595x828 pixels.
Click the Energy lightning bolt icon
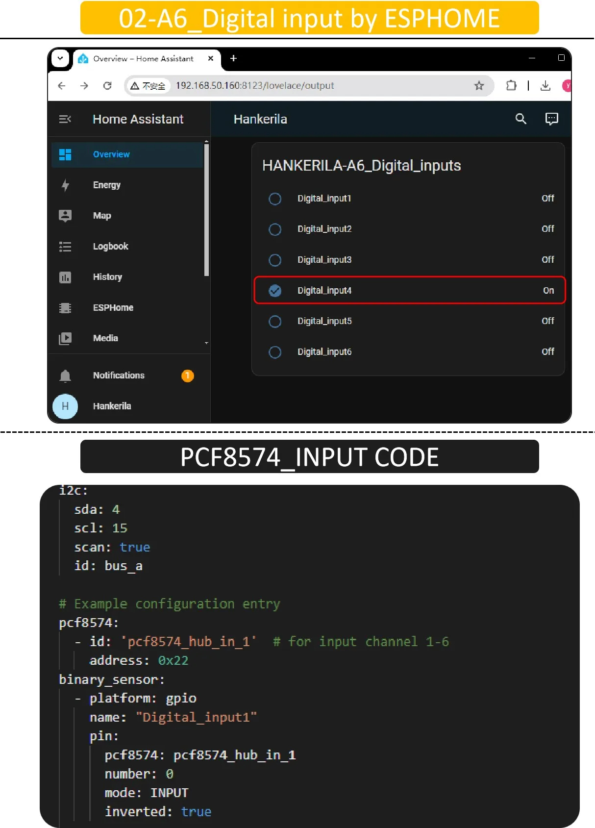pyautogui.click(x=65, y=185)
